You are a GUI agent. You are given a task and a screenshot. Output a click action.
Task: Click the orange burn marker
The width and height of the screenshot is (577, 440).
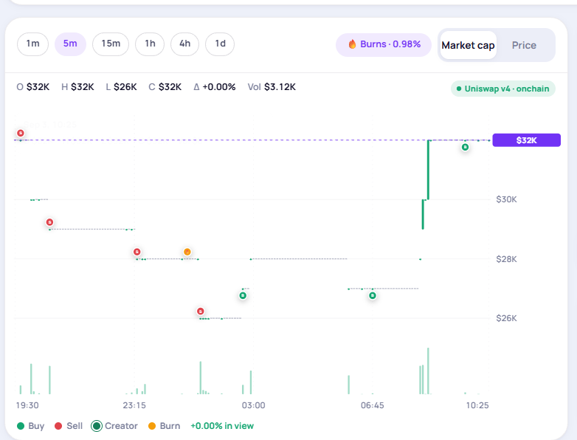(x=187, y=252)
